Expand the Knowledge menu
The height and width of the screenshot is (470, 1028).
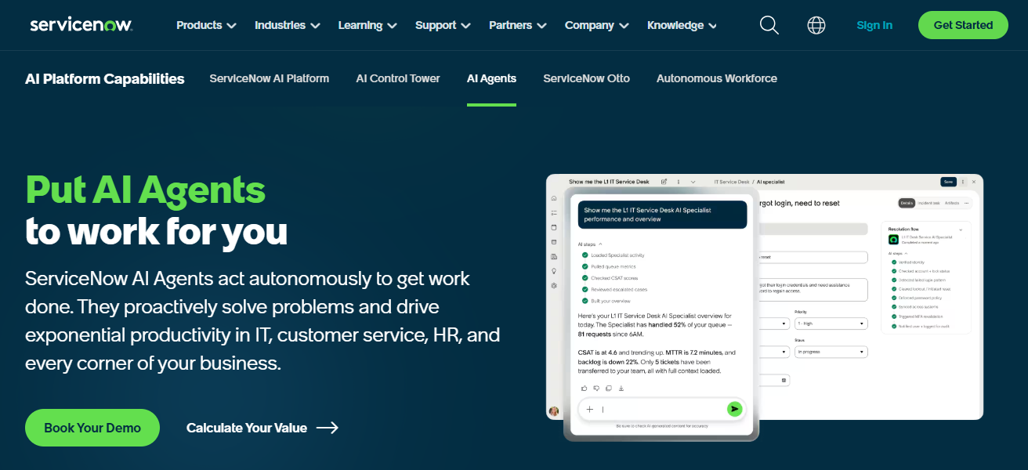pyautogui.click(x=682, y=25)
